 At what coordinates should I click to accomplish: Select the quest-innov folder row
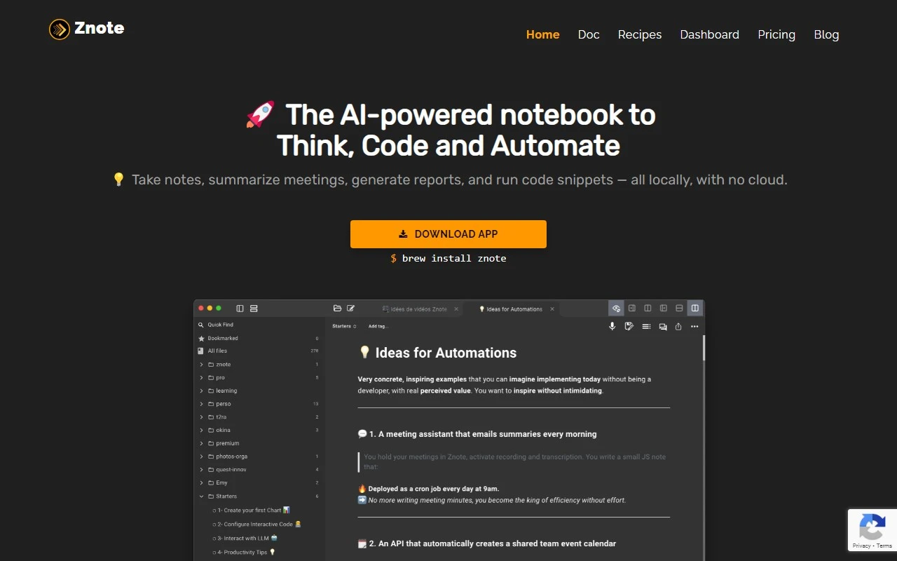258,470
